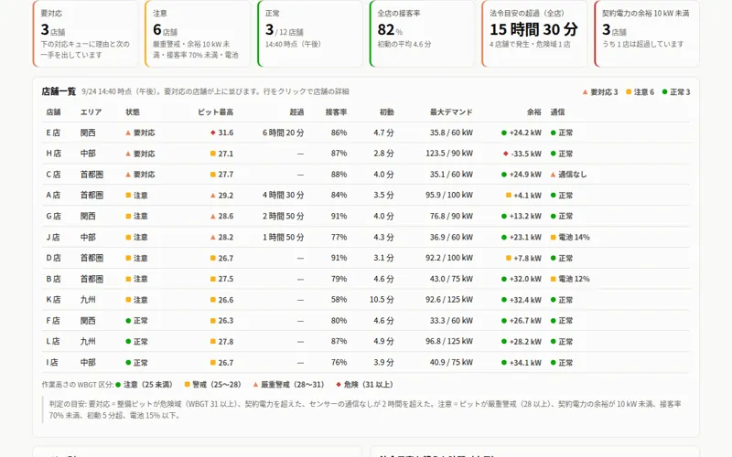This screenshot has height=457, width=732.
Task: Click the green dot beside +24.2 kW
Action: 504,133
